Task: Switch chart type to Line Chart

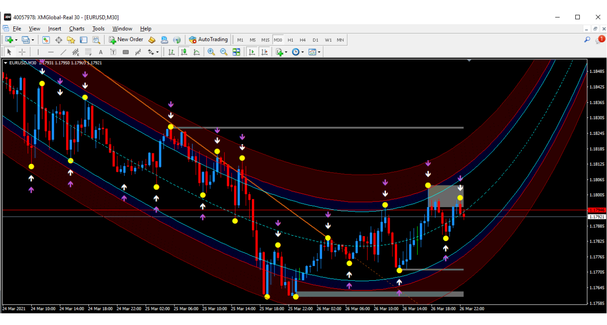Action: (x=196, y=52)
